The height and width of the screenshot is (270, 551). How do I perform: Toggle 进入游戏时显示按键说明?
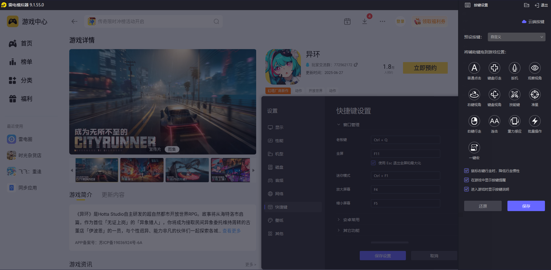pos(466,189)
